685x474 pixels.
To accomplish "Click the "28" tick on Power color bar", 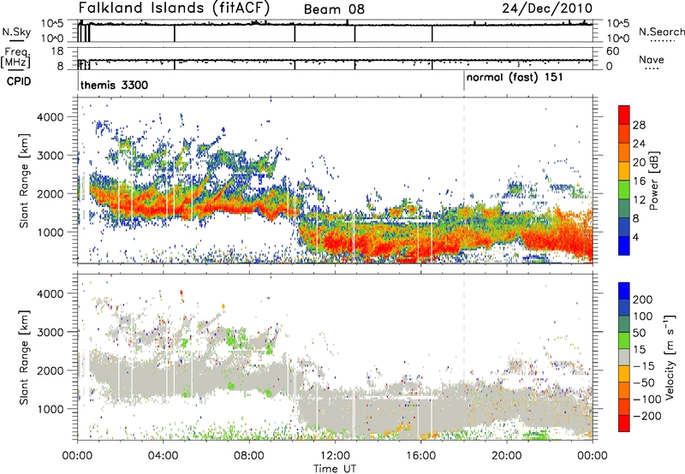I will pos(639,125).
